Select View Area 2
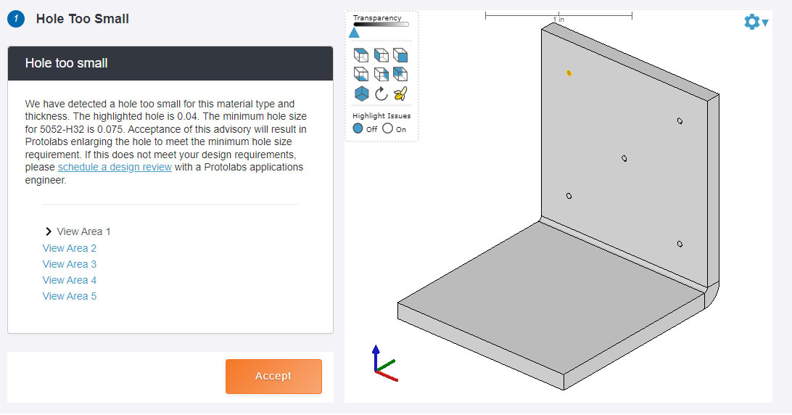Viewport: 792px width, 415px height. [70, 248]
